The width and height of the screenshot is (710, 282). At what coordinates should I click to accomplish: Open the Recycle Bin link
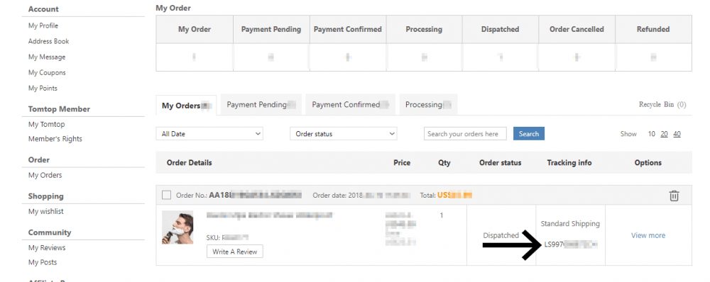click(662, 104)
